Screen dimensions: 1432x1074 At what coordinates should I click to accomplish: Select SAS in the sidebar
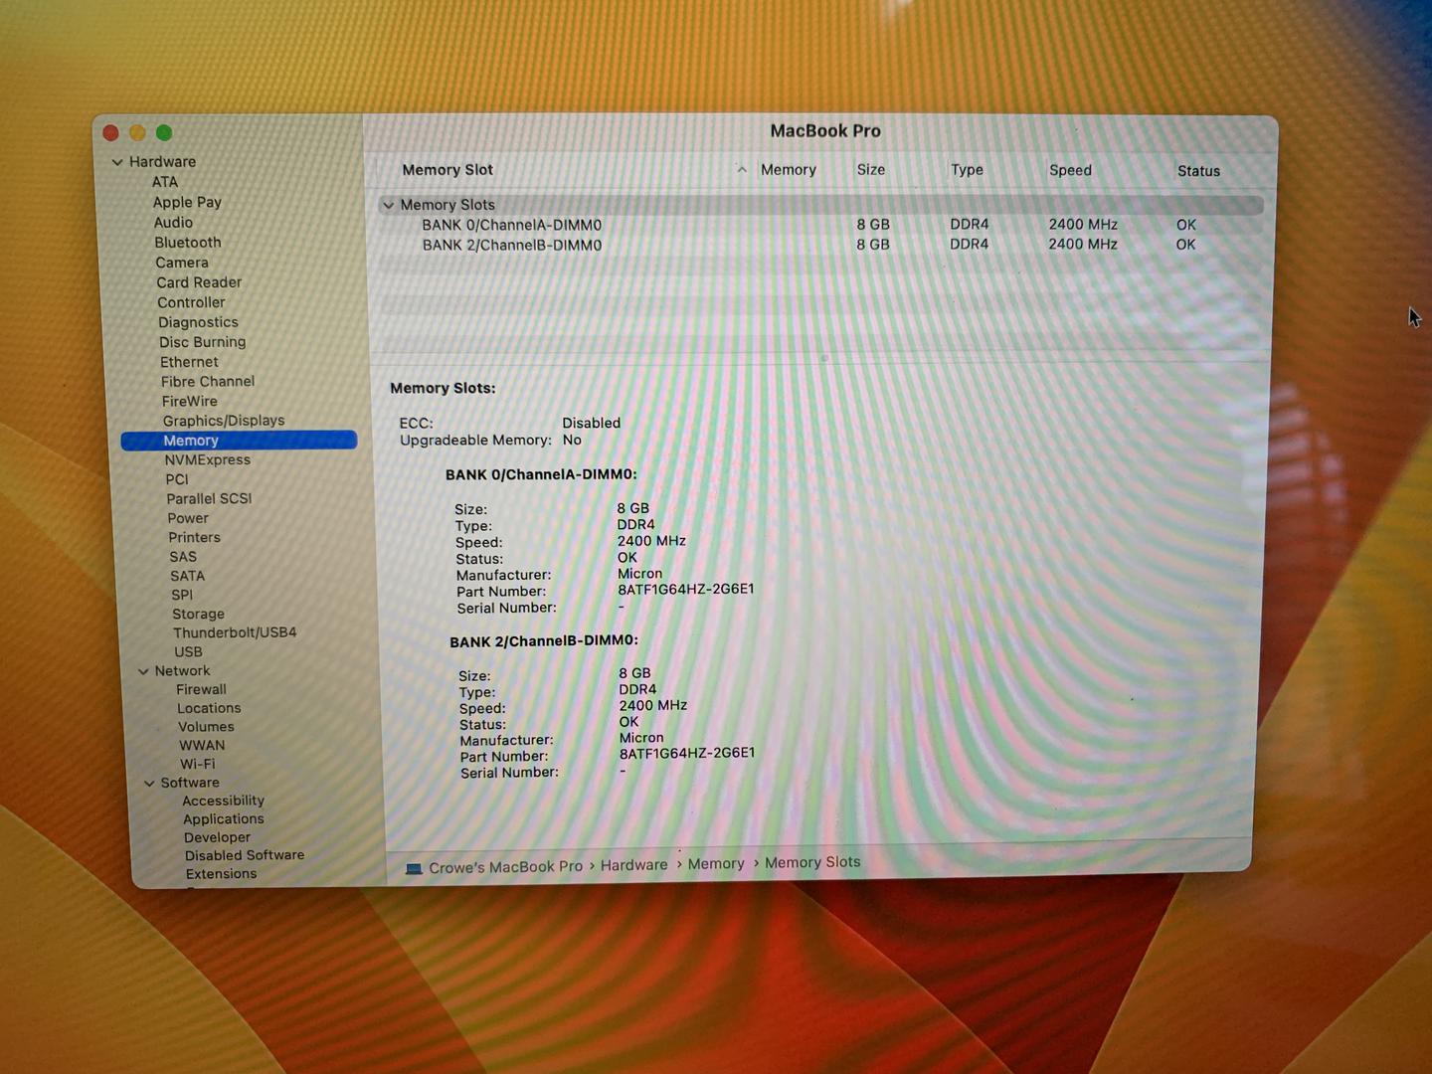click(x=183, y=557)
